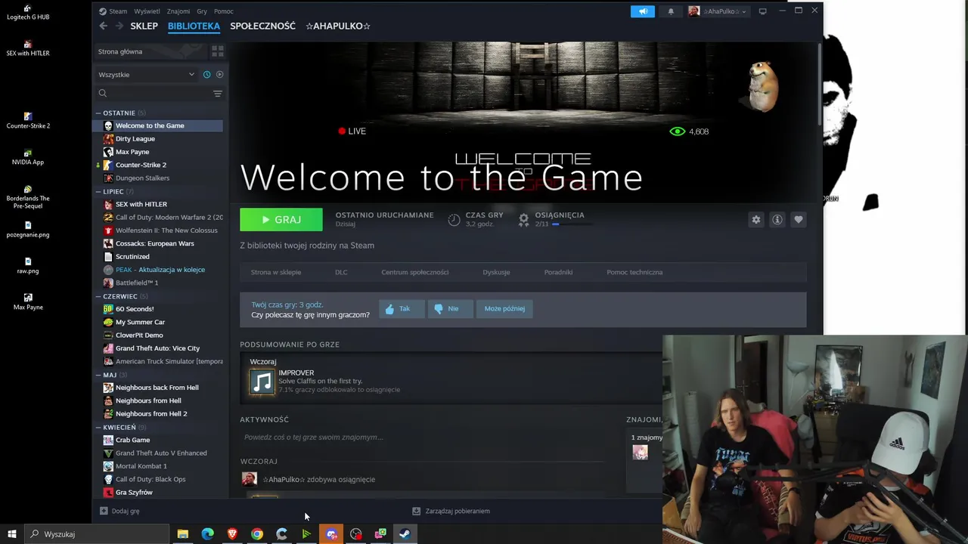This screenshot has height=544, width=968.
Task: Click the thumbs-down Nie recommendation button
Action: pyautogui.click(x=449, y=308)
